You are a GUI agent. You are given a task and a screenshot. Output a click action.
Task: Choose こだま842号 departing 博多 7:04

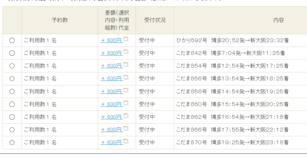pos(12,53)
